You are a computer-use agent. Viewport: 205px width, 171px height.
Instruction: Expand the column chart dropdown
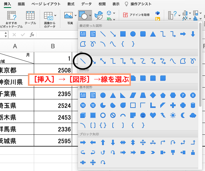pyautogui.click(x=190, y=13)
